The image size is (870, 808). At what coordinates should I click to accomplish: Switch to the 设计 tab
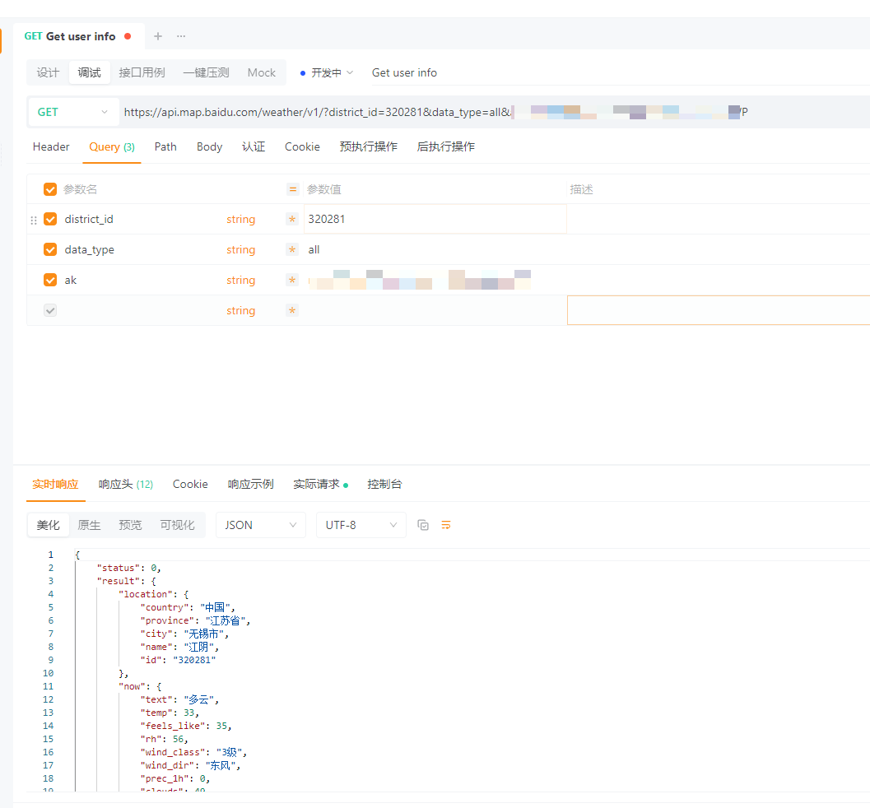(x=48, y=72)
